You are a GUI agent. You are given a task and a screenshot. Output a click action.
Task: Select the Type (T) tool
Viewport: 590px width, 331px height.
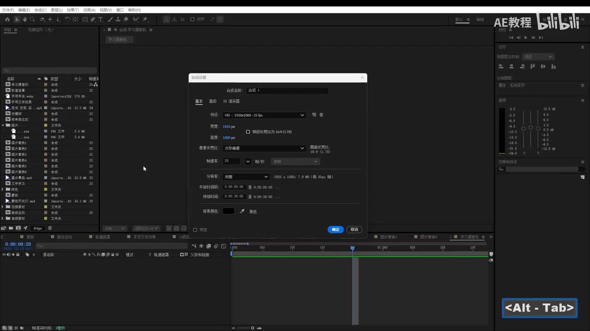point(101,19)
